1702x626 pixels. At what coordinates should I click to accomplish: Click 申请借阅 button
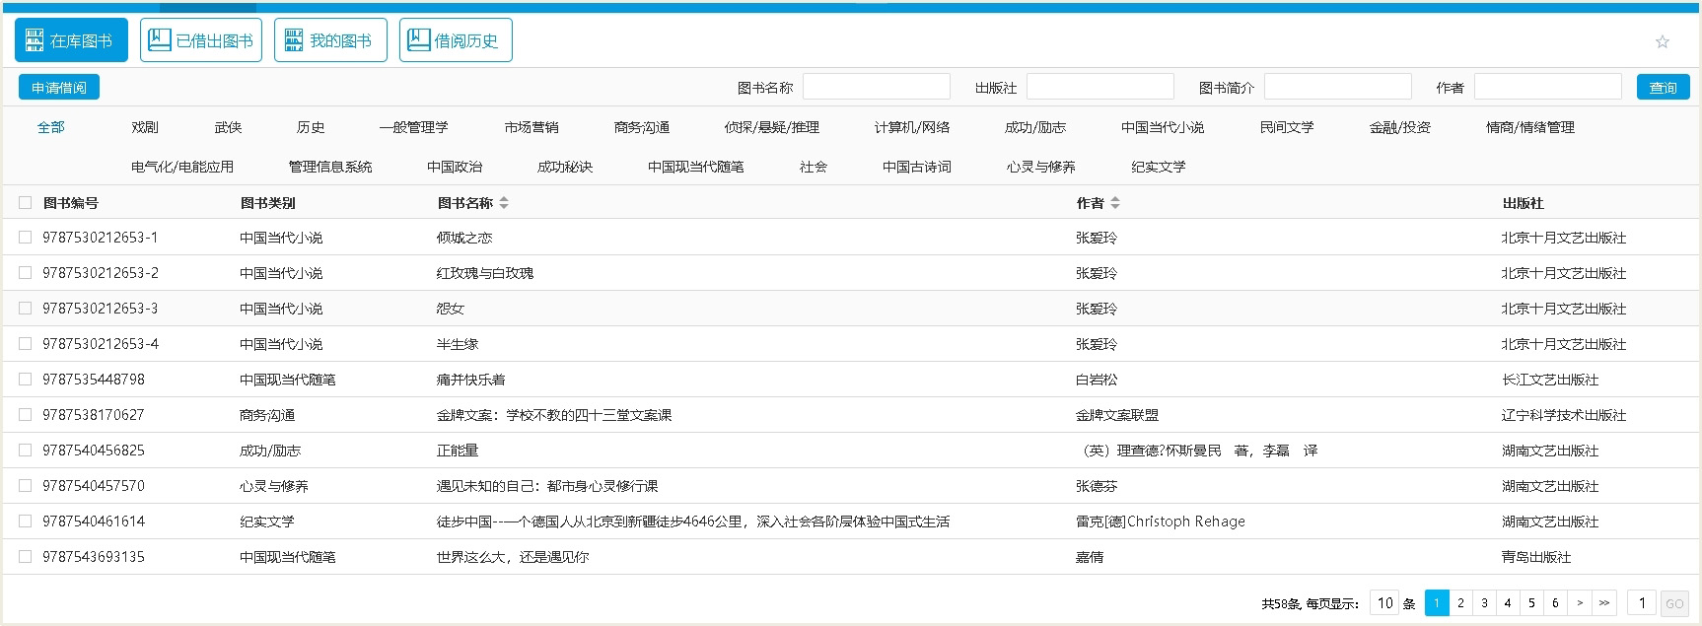59,88
